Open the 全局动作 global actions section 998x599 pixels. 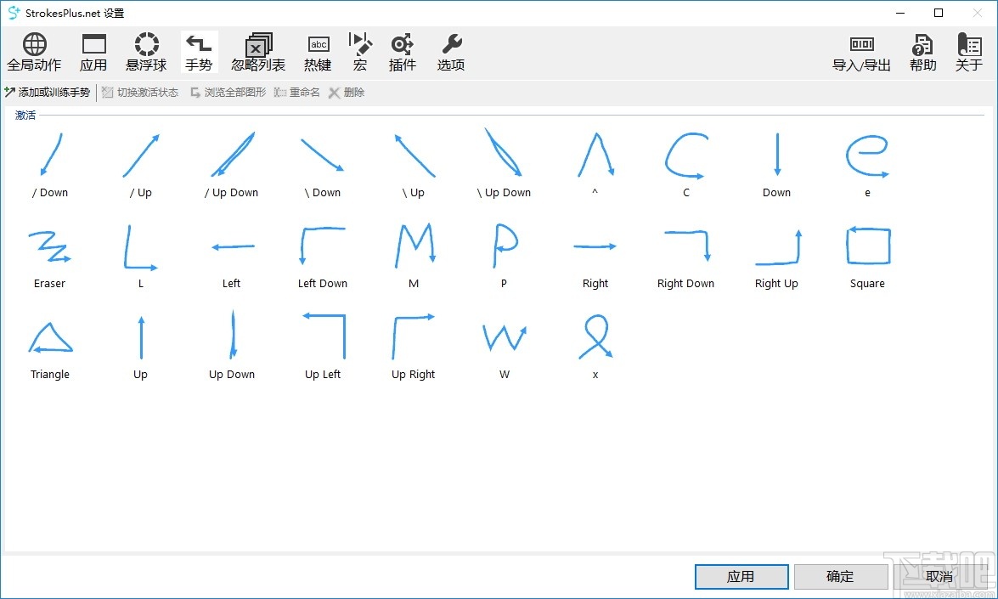click(34, 52)
